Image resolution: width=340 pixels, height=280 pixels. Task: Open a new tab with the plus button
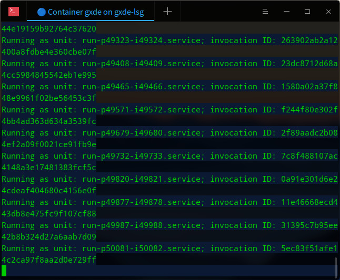point(167,12)
